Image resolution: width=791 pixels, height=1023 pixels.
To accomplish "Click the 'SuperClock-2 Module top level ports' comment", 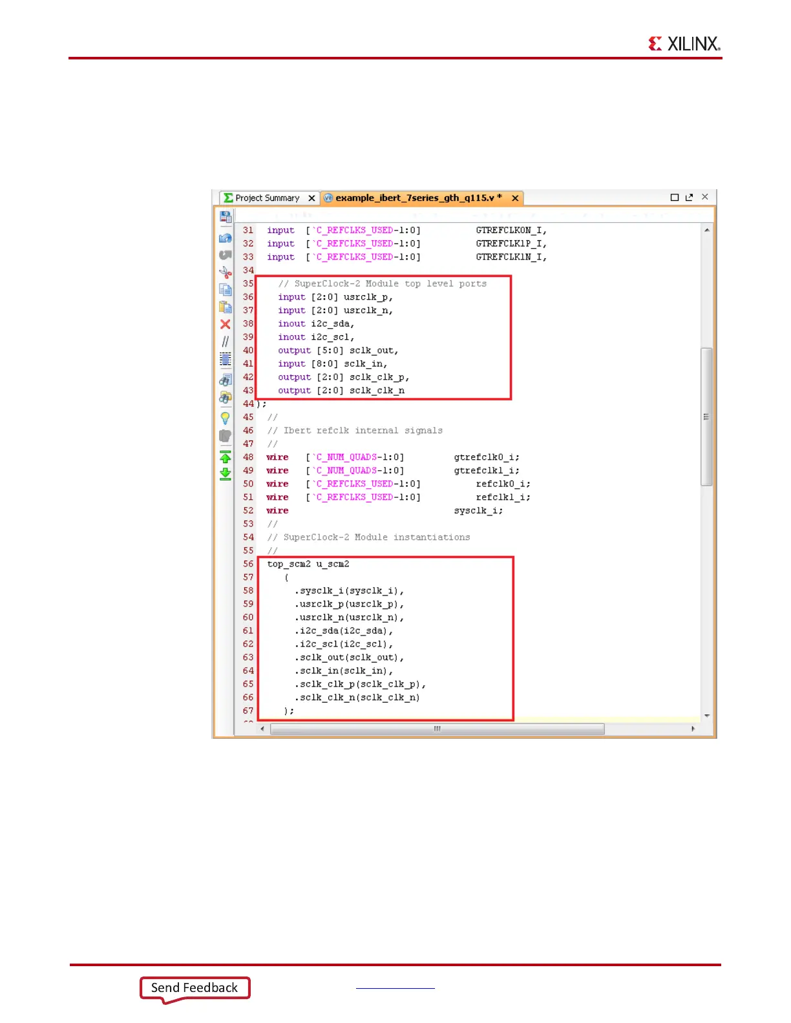I will tap(383, 284).
